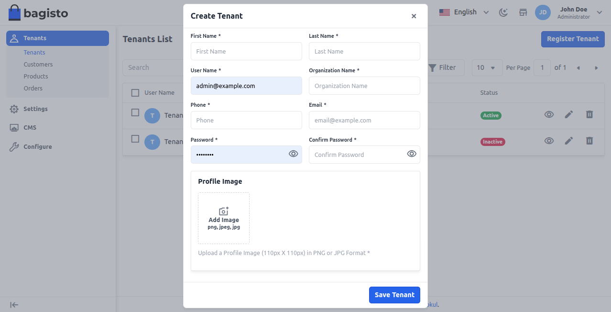Image resolution: width=611 pixels, height=312 pixels.
Task: Select Customers in the Tenants sidebar
Action: click(38, 64)
